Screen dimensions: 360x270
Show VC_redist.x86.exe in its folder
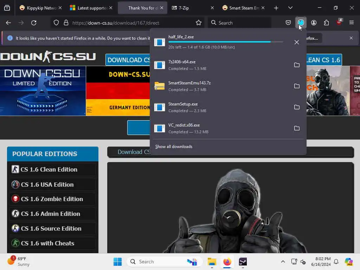[x=297, y=128]
